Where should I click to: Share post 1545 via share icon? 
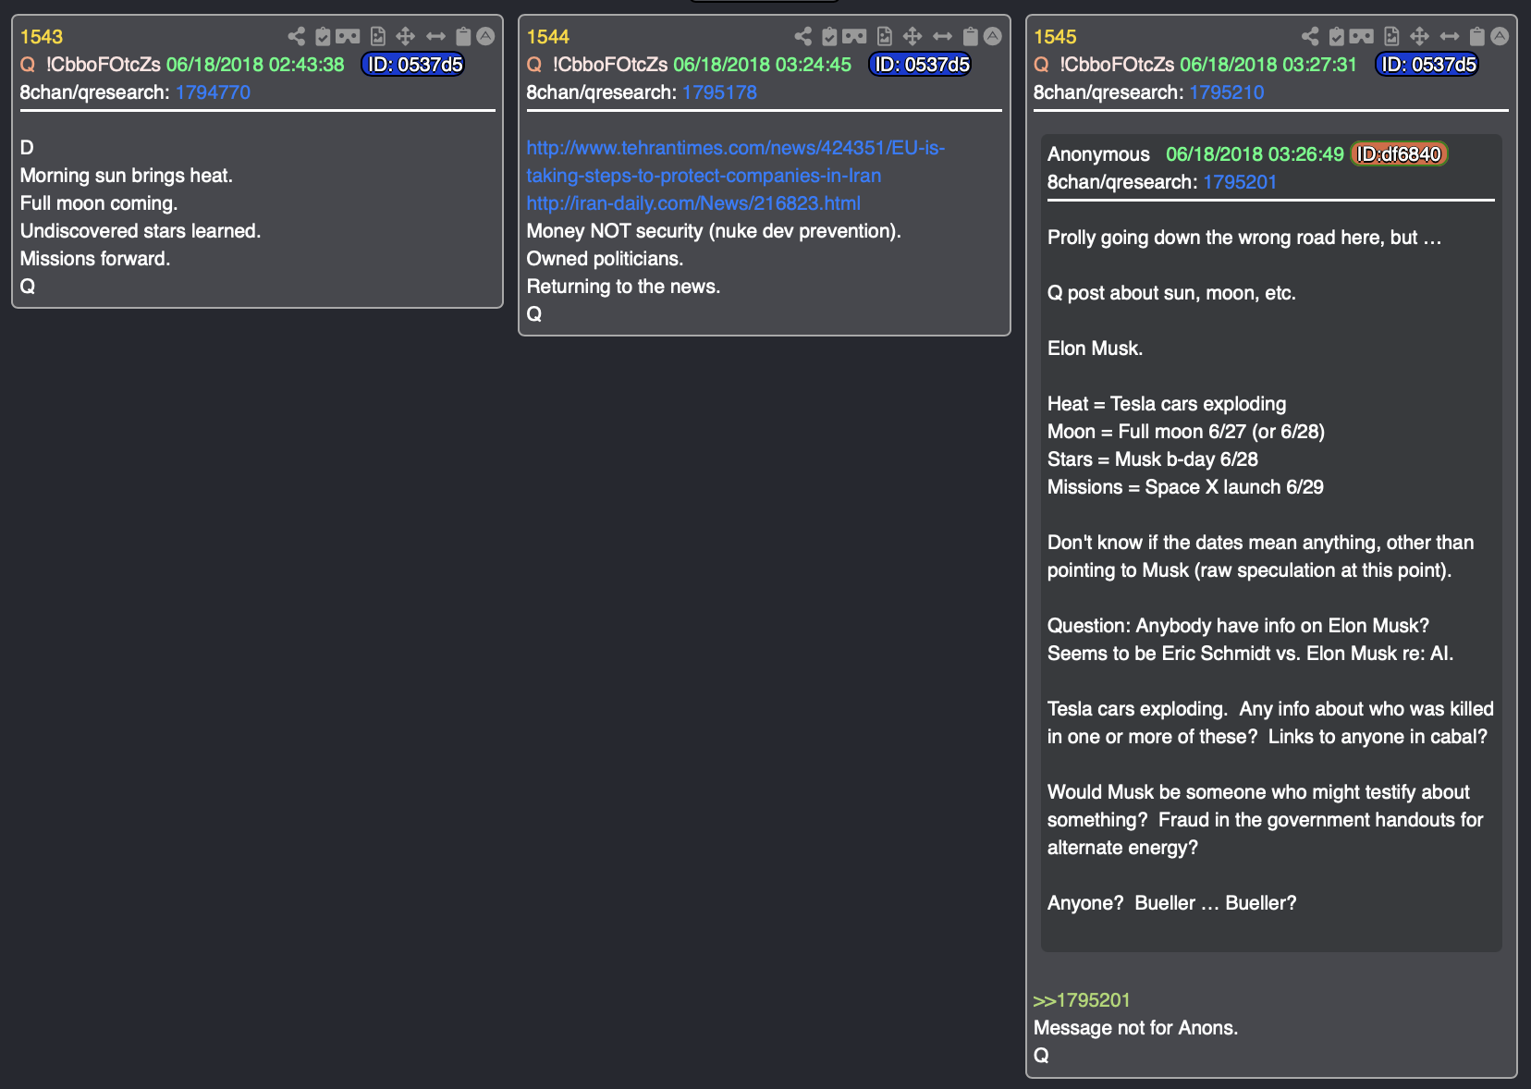[1311, 36]
